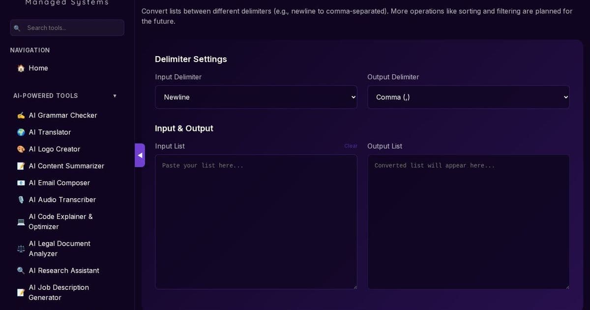Image resolution: width=590 pixels, height=310 pixels.
Task: Open AI Code Explainer via its laptop icon
Action: [21, 221]
